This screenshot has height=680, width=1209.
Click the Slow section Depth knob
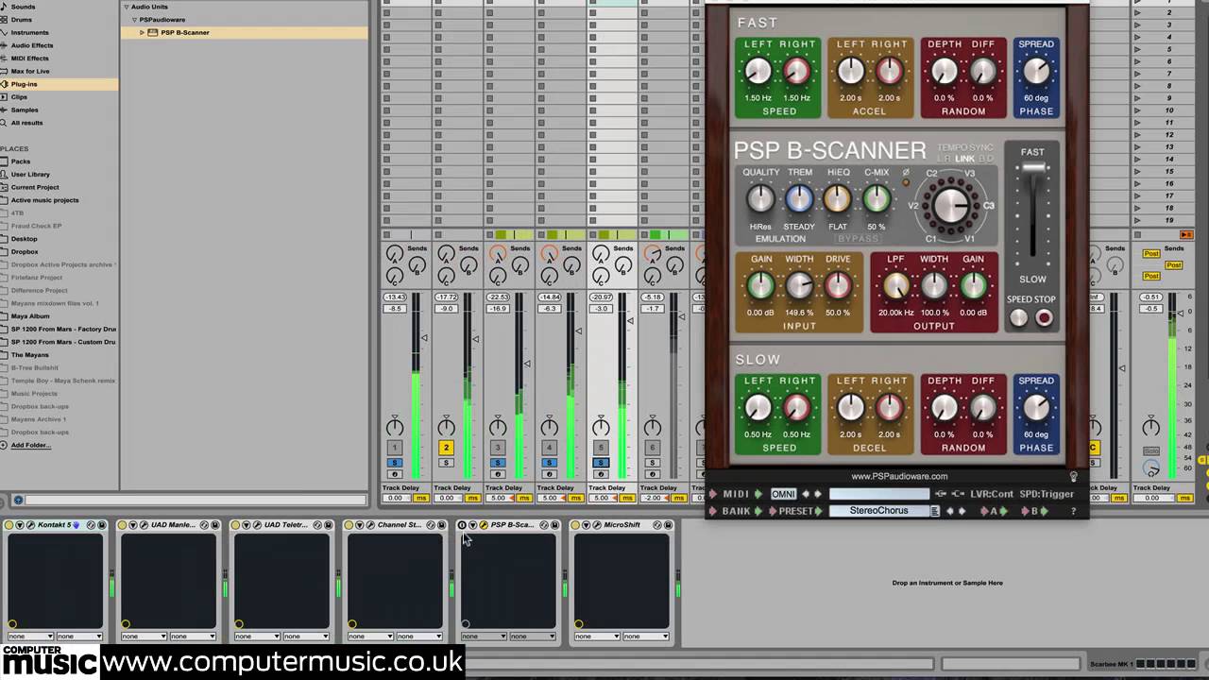point(945,407)
